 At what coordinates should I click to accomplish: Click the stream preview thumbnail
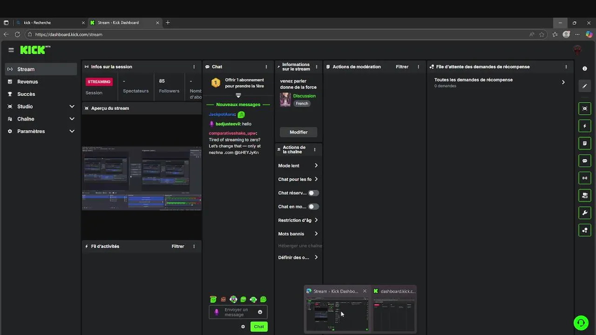click(142, 178)
